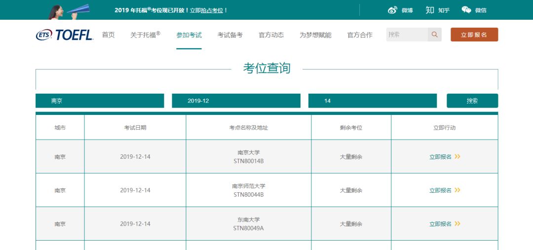Click the magnifier search icon

[434, 35]
